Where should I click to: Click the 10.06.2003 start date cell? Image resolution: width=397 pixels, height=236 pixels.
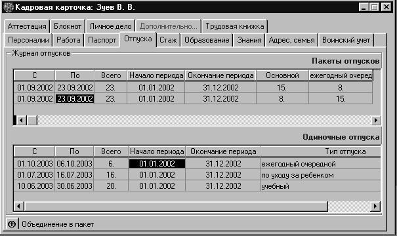point(35,186)
